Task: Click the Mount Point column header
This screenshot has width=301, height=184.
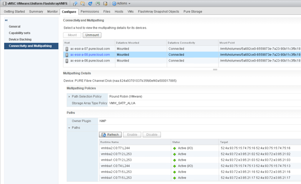Action: tap(260, 43)
